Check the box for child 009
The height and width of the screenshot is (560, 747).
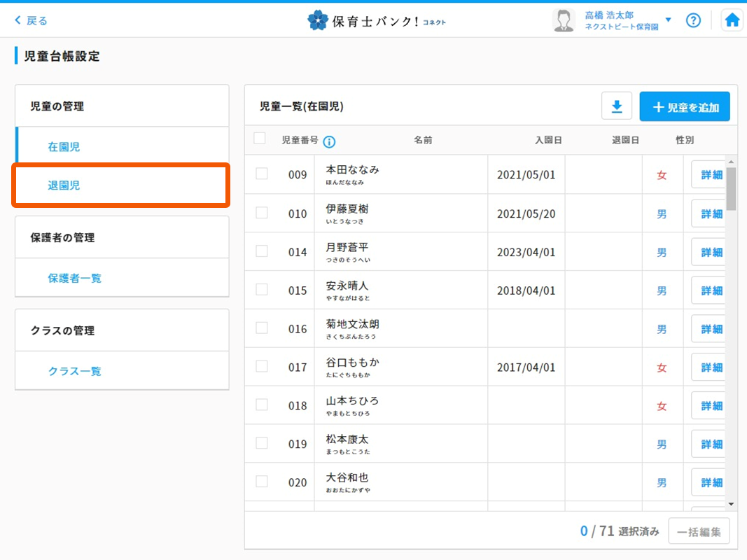[262, 174]
